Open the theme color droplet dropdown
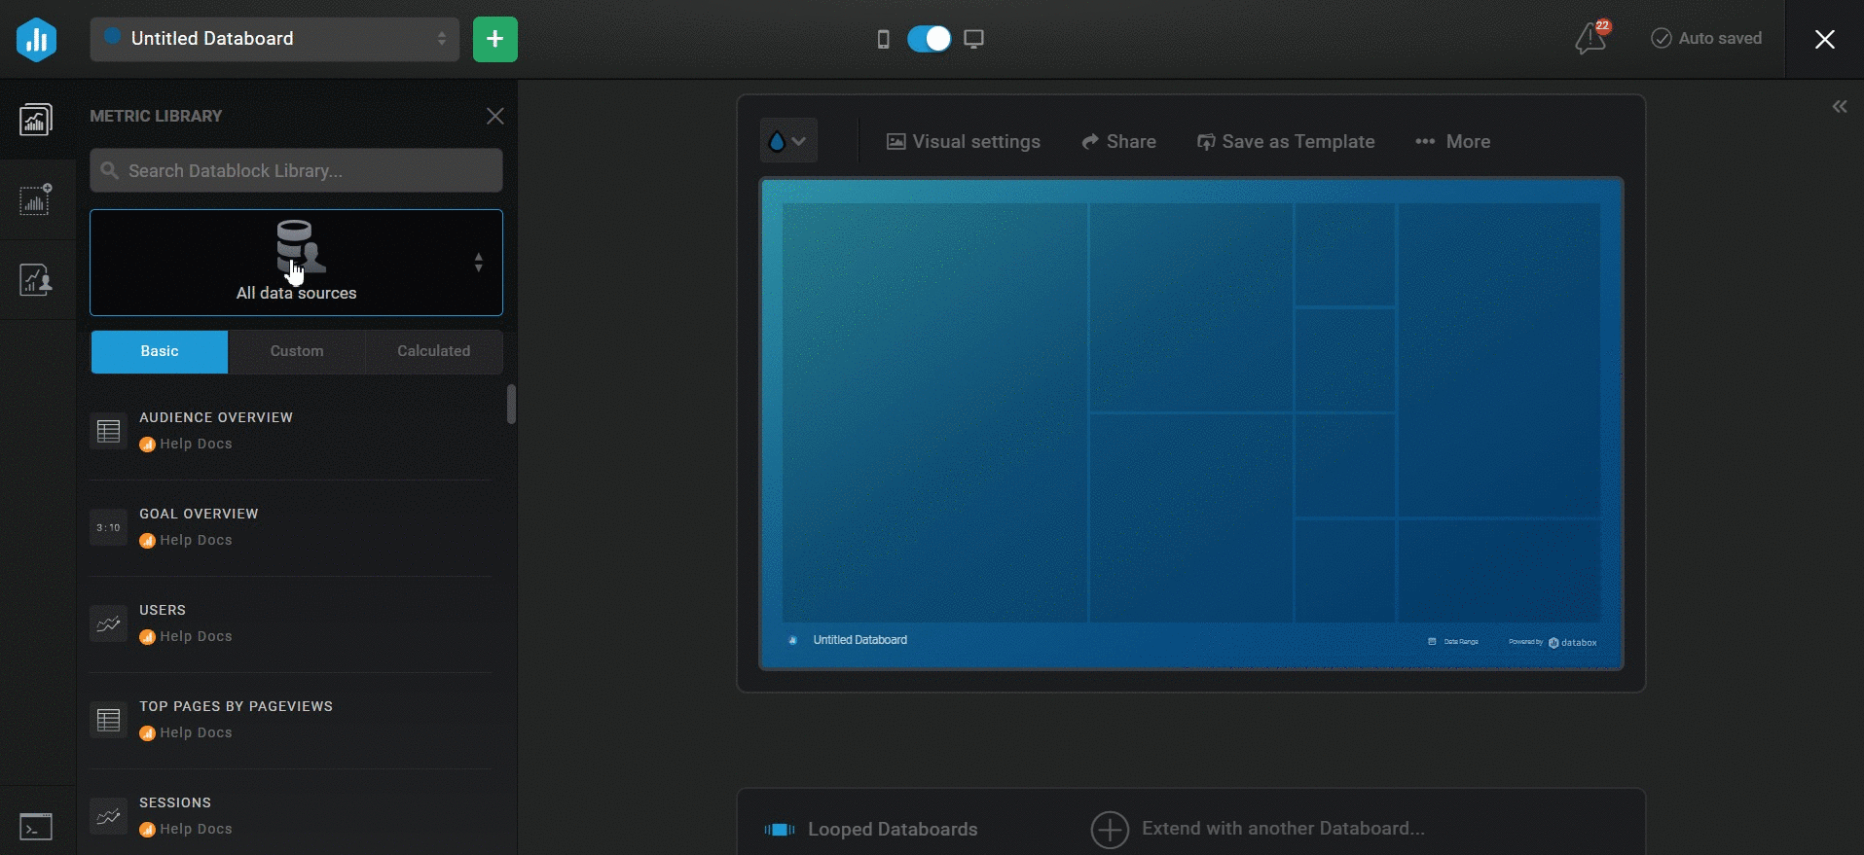Image resolution: width=1864 pixels, height=855 pixels. point(787,141)
